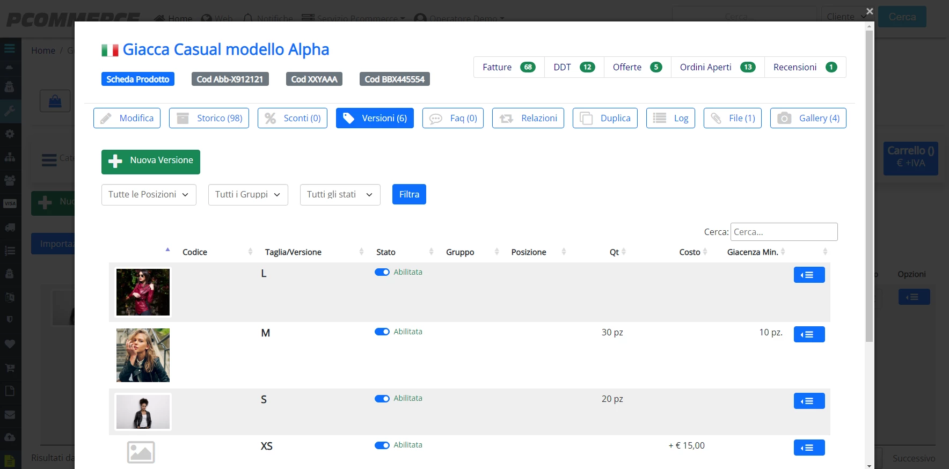The height and width of the screenshot is (469, 949).
Task: Open options menu for the L version row
Action: 809,275
